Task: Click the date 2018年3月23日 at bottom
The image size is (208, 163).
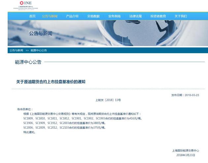Action: click(x=186, y=155)
